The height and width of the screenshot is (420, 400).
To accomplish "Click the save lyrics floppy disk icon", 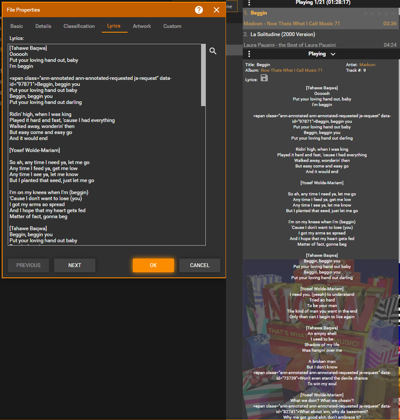I will pos(264,78).
